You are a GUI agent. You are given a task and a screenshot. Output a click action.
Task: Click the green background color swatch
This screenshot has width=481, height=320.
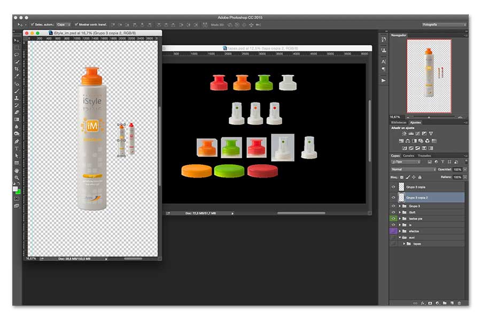(x=19, y=192)
